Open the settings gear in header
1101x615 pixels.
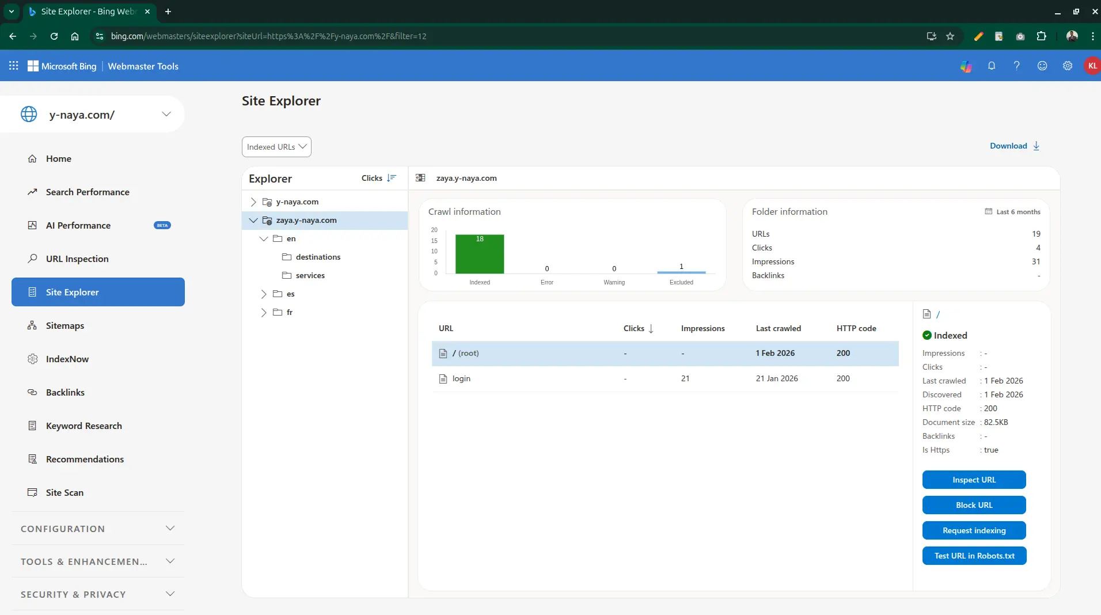[1068, 66]
